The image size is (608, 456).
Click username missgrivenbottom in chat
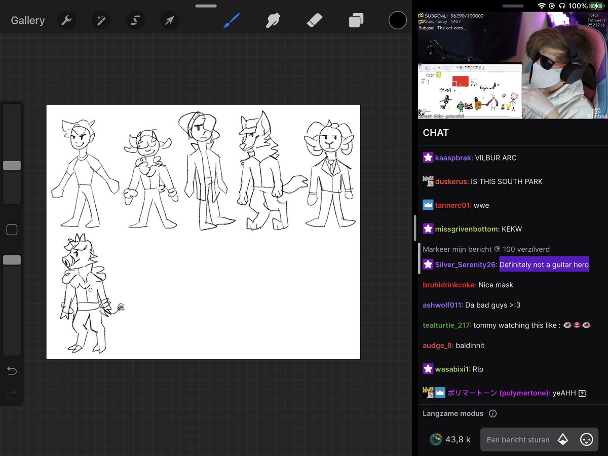467,230
